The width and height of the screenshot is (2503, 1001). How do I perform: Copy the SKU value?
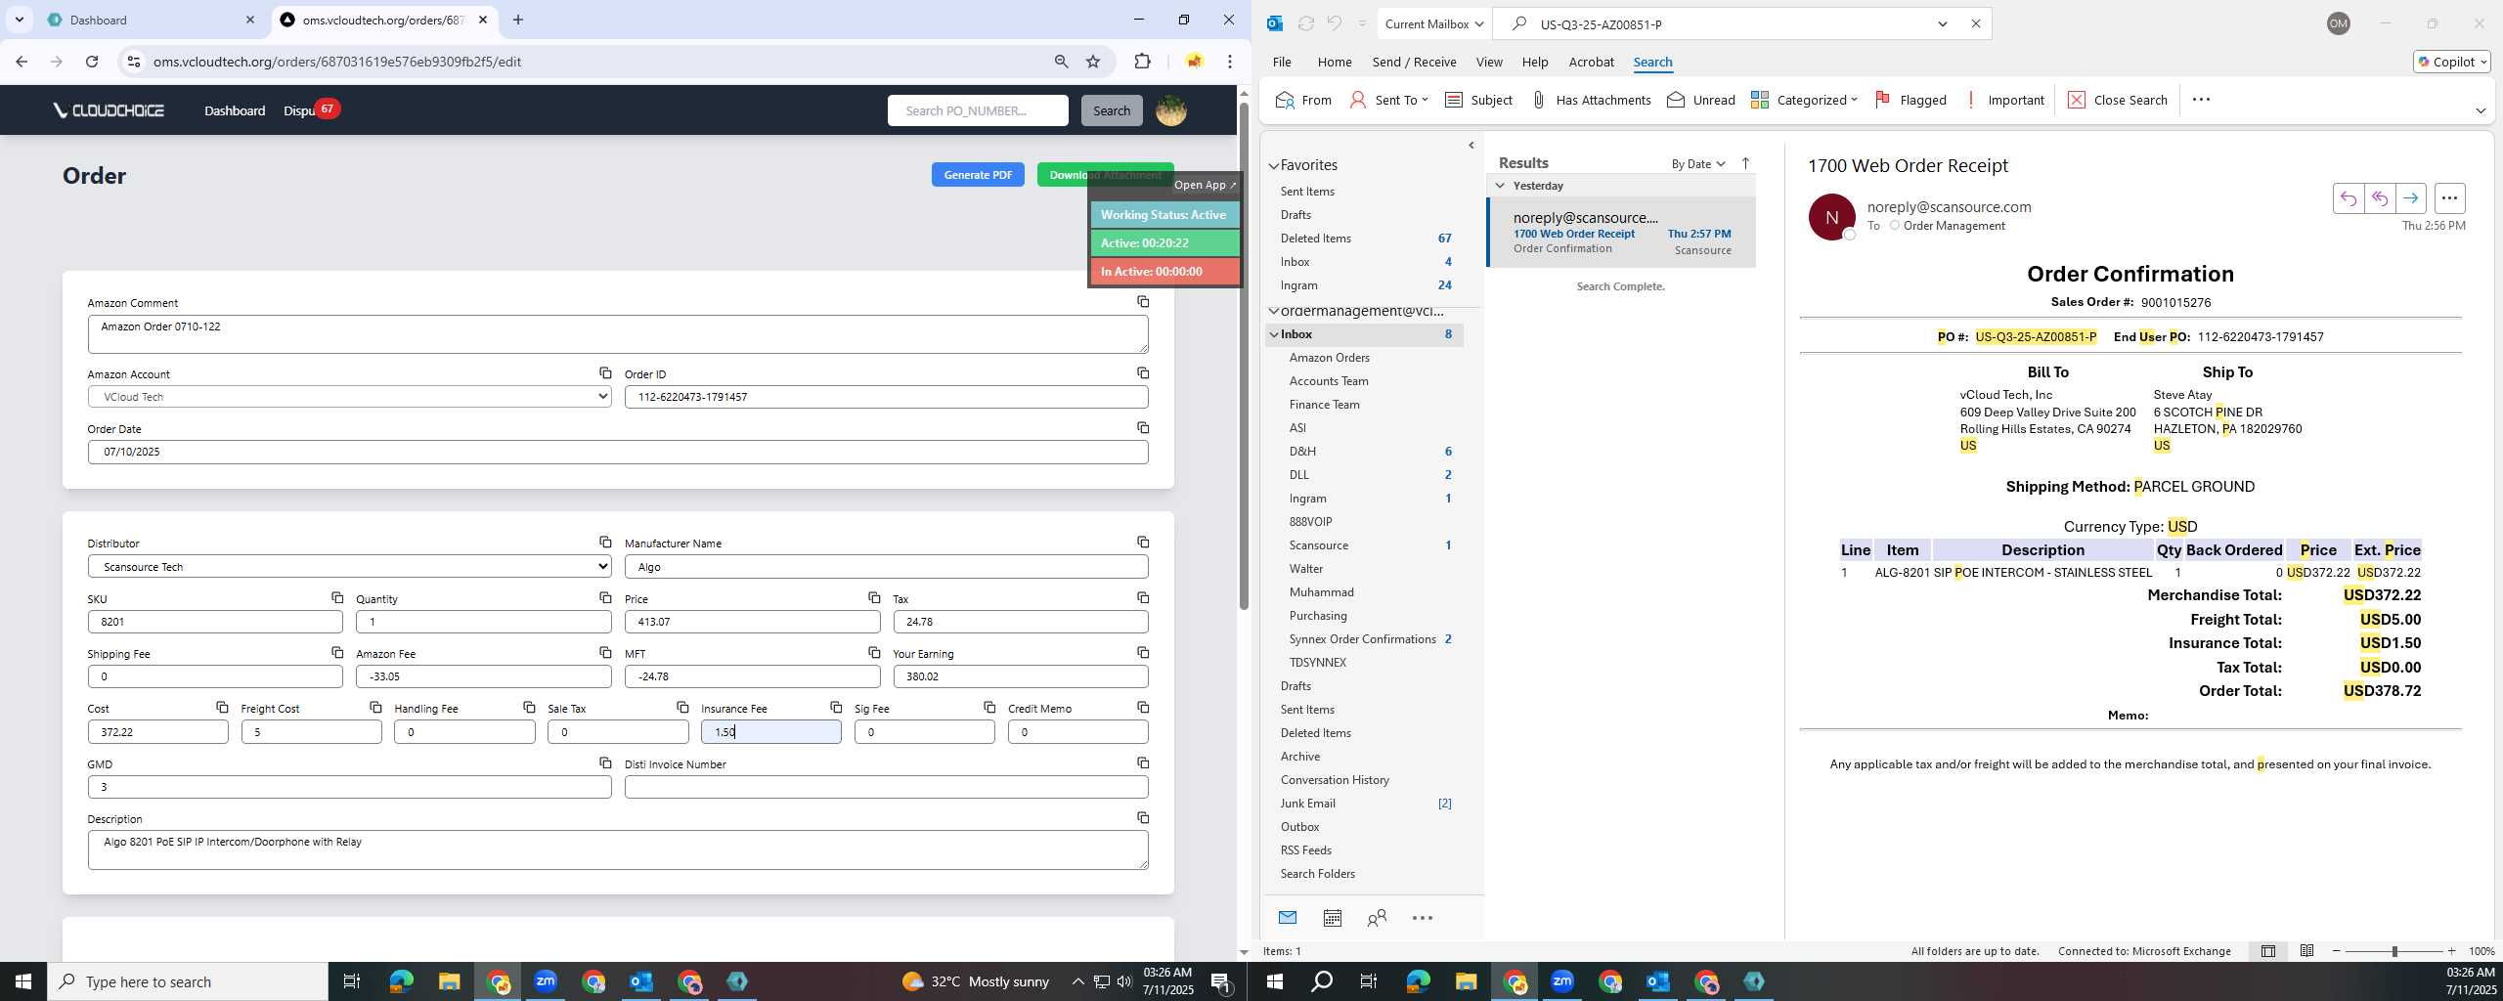(337, 597)
